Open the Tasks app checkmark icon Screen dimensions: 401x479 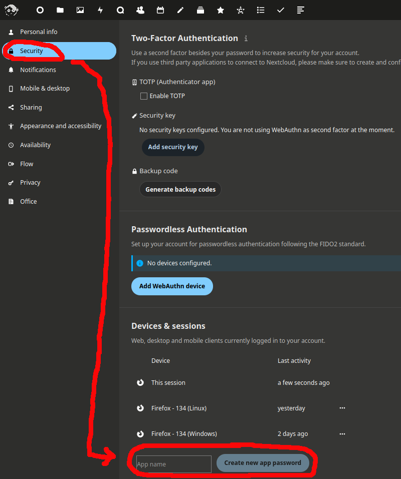(281, 10)
